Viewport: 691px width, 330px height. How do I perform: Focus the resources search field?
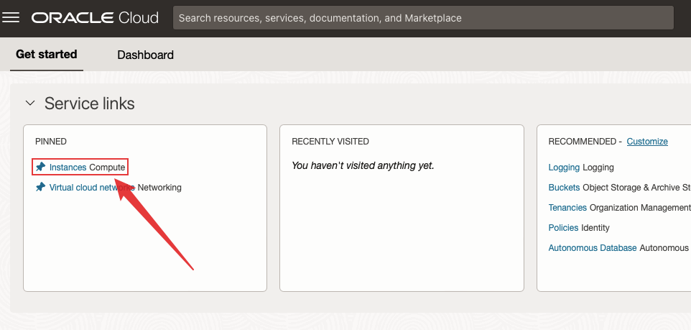coord(424,18)
